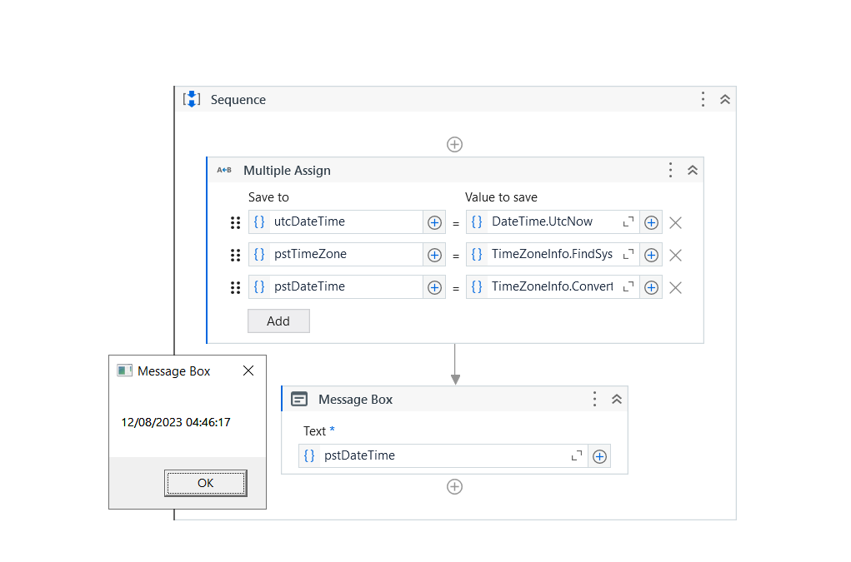Click the drag handle beside pstDateTime row
Viewport: 851px width, 562px height.
[235, 286]
